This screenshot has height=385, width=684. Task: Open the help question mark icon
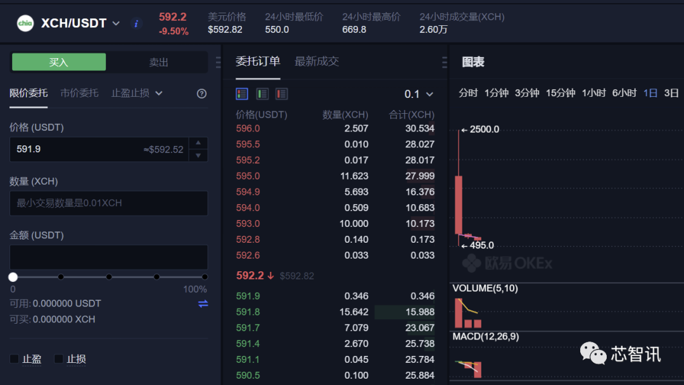click(x=201, y=93)
